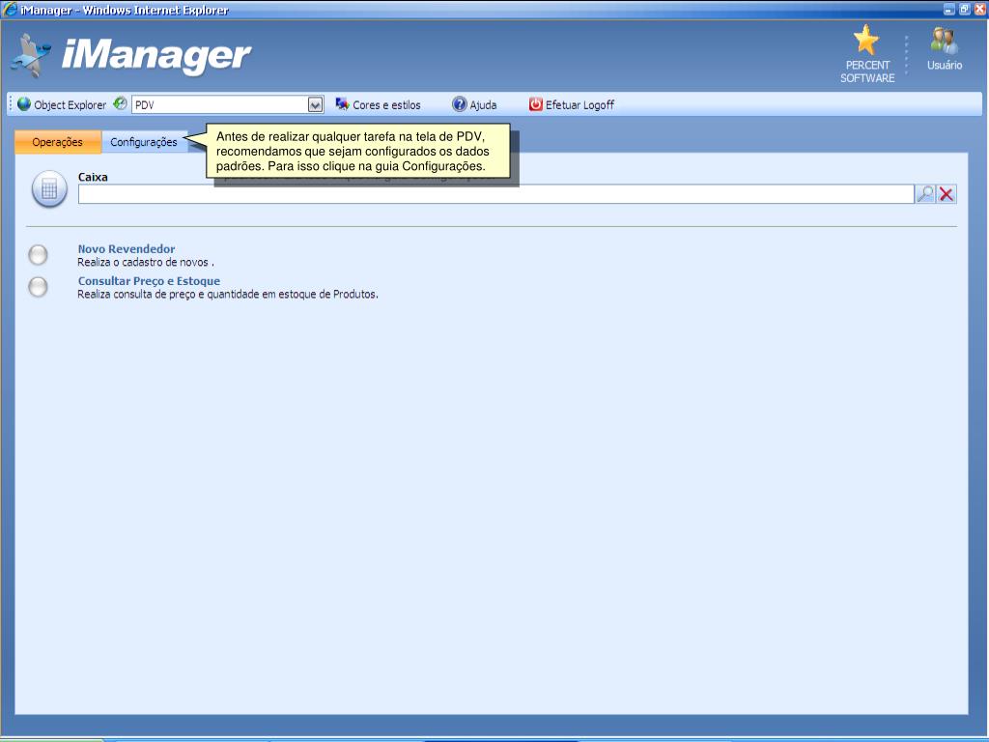
Task: Click the text 'Realiza o cadastro de novos .'
Action: [x=146, y=263]
